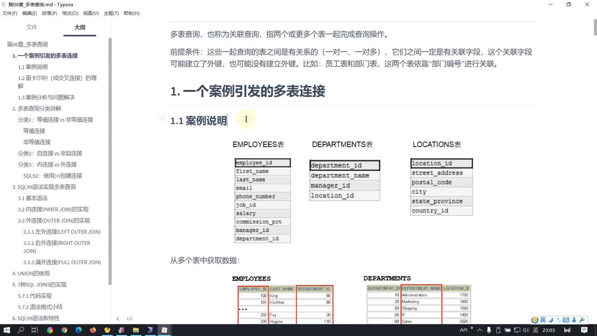Open IME settings wrench icon
Viewport: 597px width, 336px height.
click(582, 320)
